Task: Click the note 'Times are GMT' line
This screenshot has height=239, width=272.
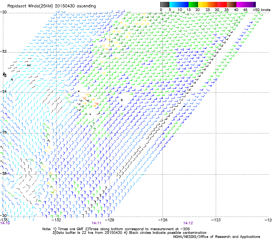Action: click(116, 229)
